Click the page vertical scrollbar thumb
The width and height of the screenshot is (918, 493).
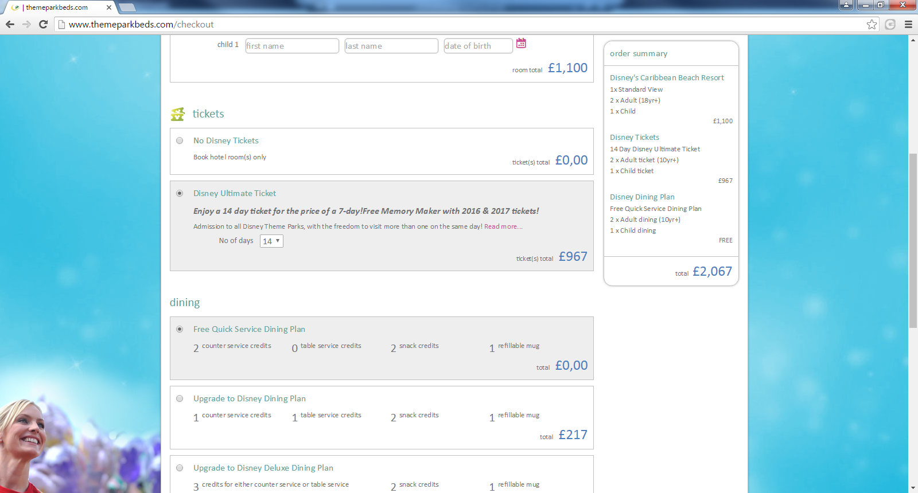(x=913, y=241)
